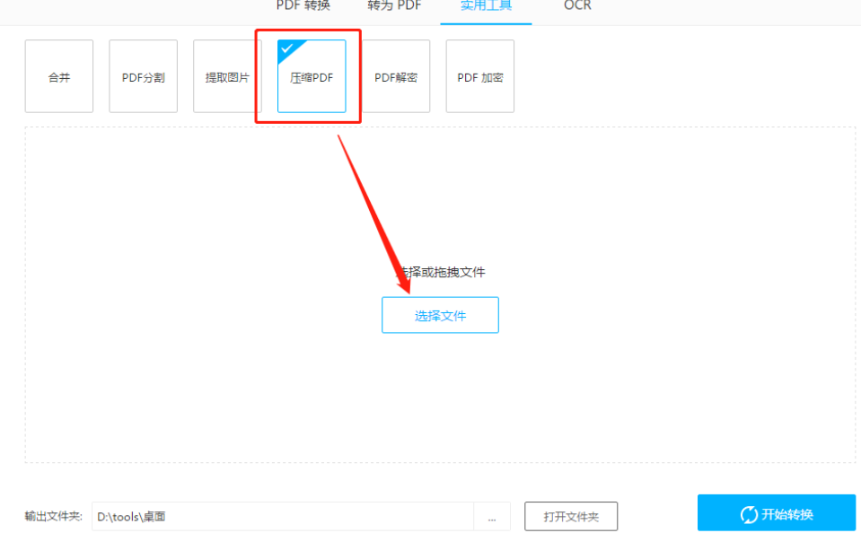Click the output folder path field

282,517
